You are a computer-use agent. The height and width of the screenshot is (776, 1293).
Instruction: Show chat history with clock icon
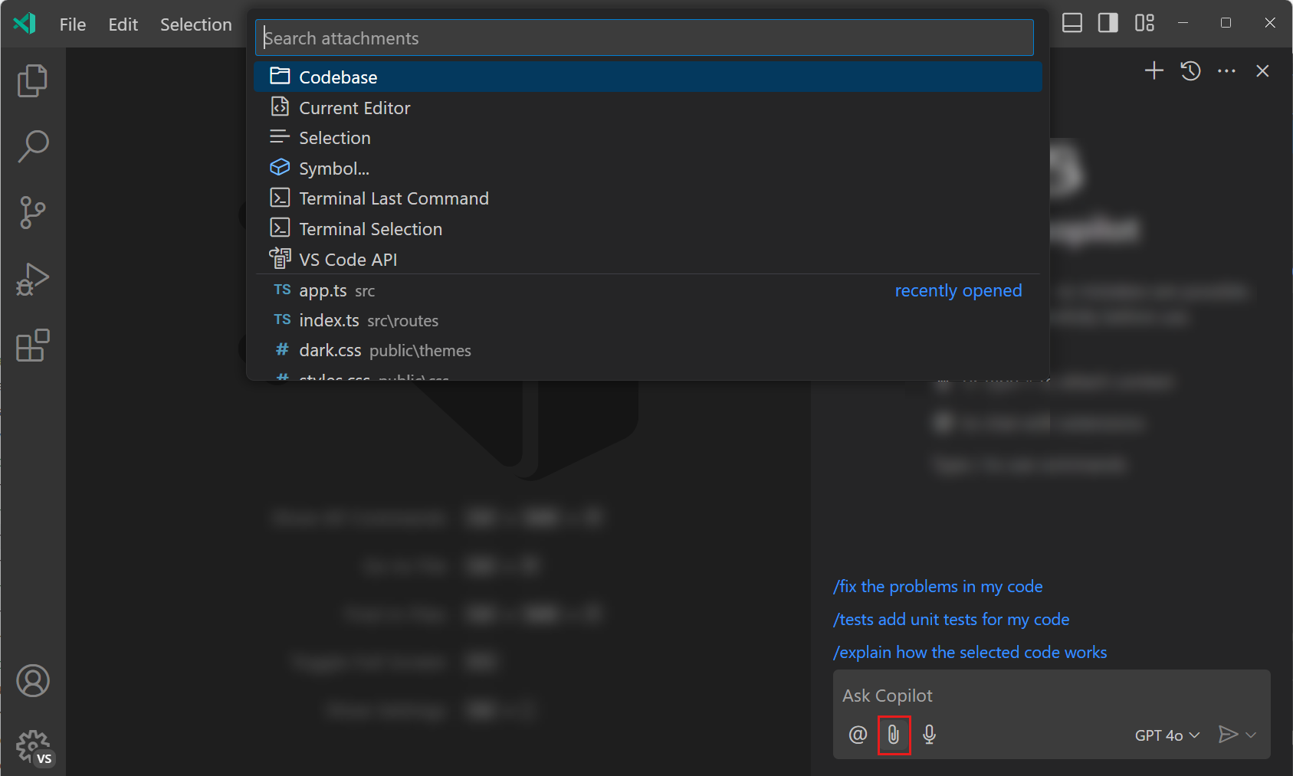pos(1190,71)
